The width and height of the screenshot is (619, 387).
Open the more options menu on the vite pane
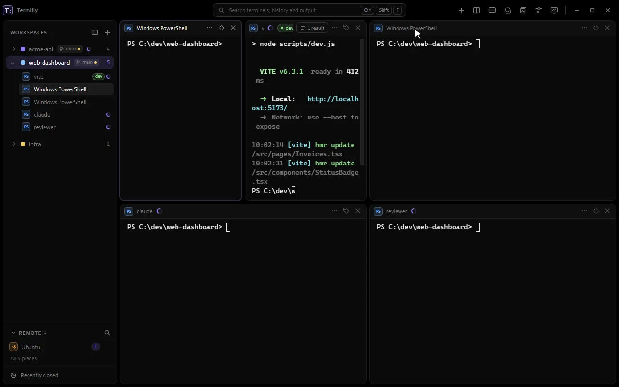[x=335, y=28]
